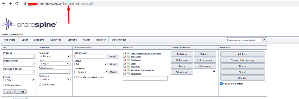Reload the page with the refresh icon
Image resolution: width=299 pixels, height=99 pixels.
coord(17,4)
